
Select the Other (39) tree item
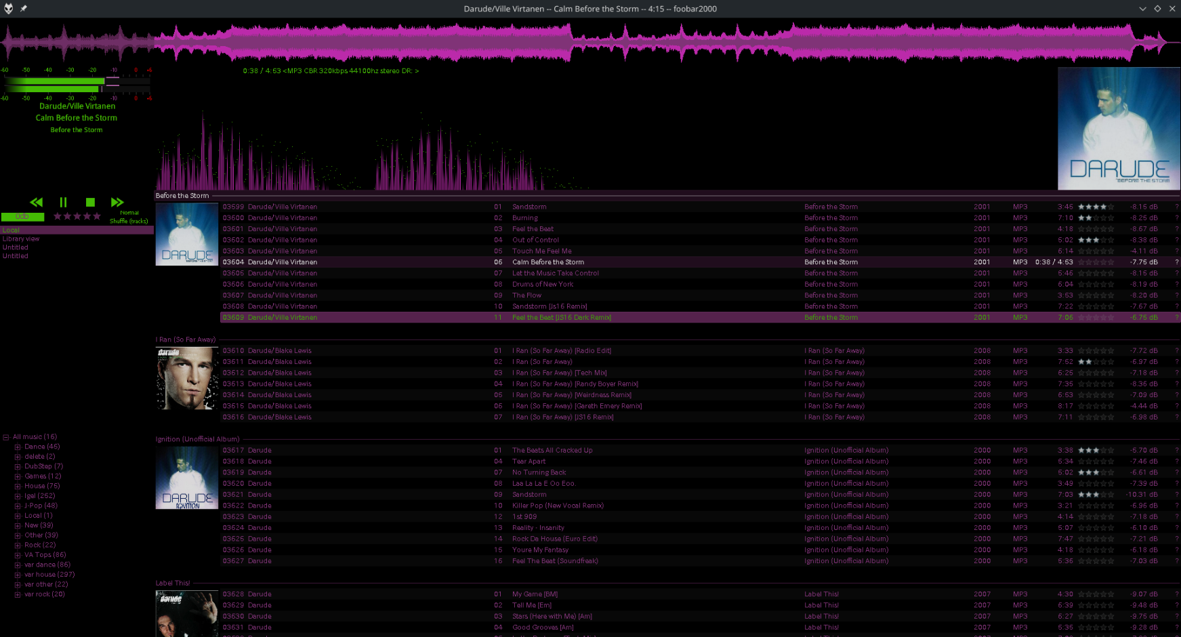coord(41,535)
